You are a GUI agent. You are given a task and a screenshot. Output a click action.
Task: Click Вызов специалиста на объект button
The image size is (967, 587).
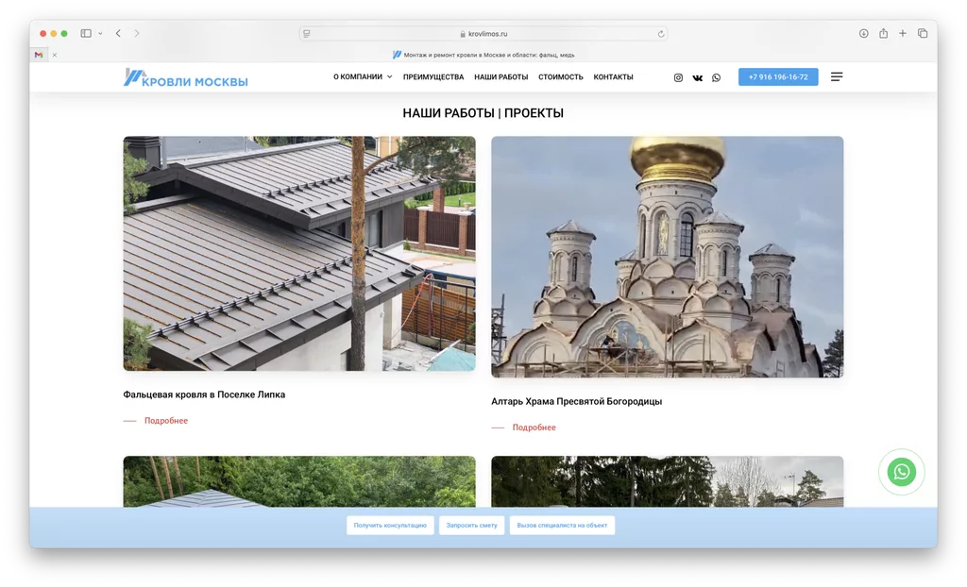click(562, 526)
